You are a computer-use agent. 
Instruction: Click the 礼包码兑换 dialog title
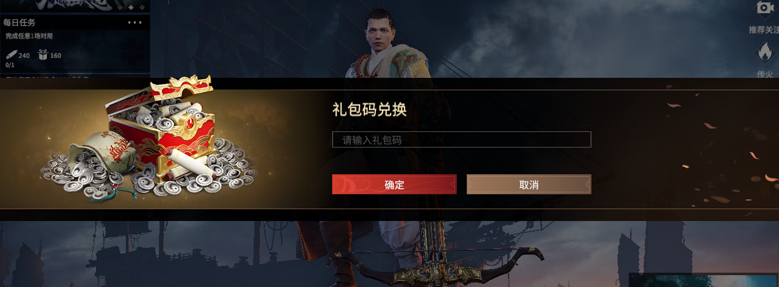pyautogui.click(x=370, y=110)
